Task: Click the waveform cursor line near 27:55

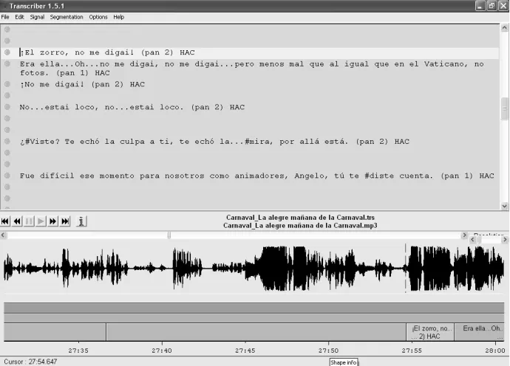Action: (x=405, y=269)
